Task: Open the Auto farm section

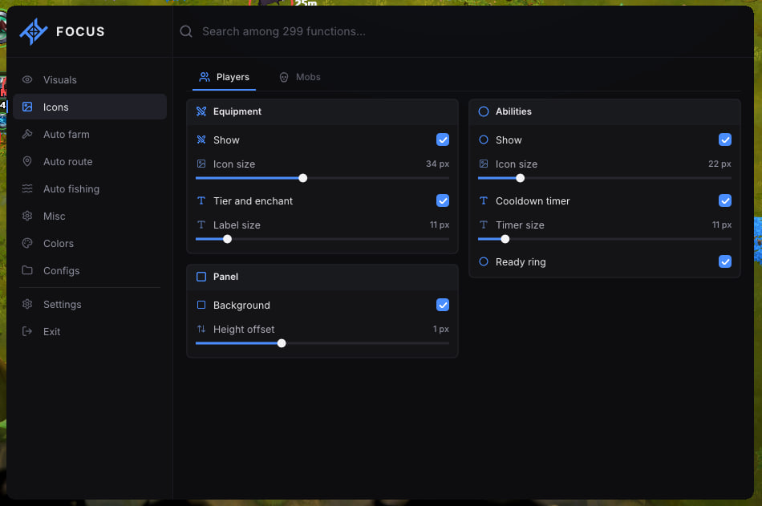Action: (90, 134)
